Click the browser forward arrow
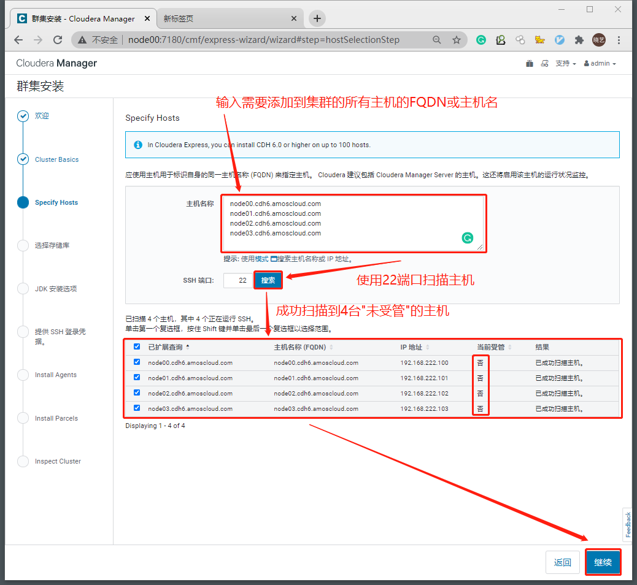 coord(38,40)
